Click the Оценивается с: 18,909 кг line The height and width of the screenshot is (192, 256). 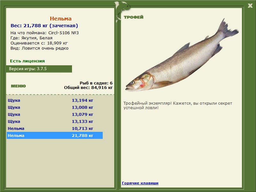click(x=39, y=43)
